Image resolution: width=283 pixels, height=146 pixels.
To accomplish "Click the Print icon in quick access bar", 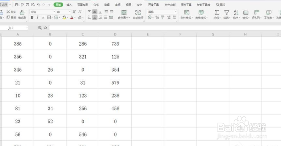I will (27, 5).
